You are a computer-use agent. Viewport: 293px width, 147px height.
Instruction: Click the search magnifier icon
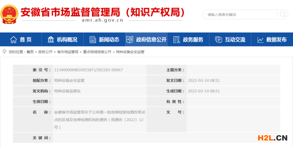[x=282, y=15]
